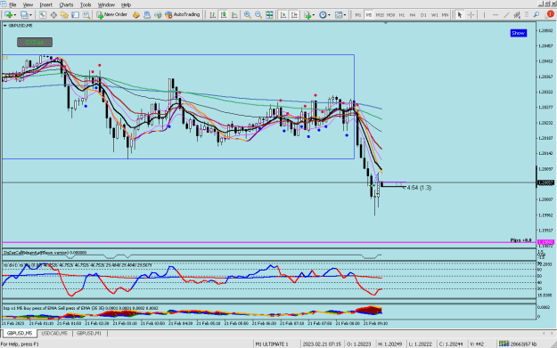This screenshot has width=557, height=348.
Task: Open the Data Window
Action: 53,15
